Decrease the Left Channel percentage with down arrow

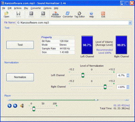[x=128, y=76]
